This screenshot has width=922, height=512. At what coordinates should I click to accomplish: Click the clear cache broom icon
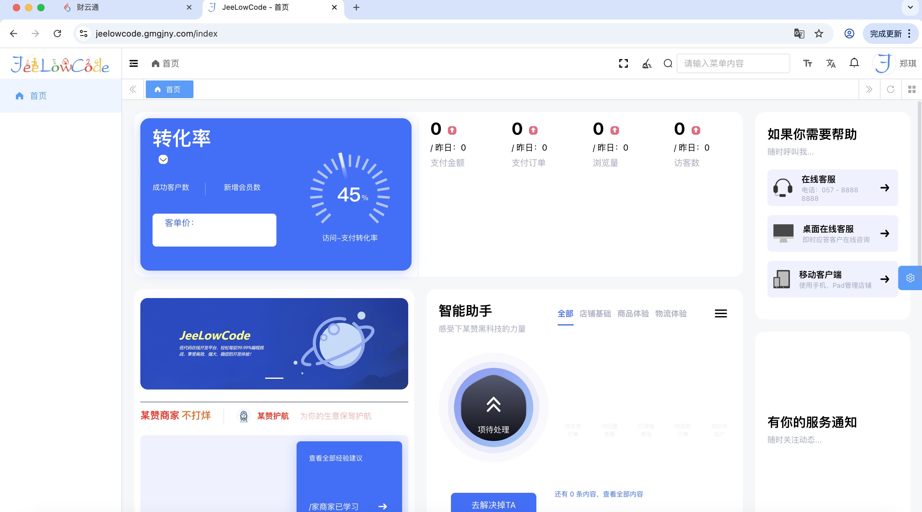point(646,63)
